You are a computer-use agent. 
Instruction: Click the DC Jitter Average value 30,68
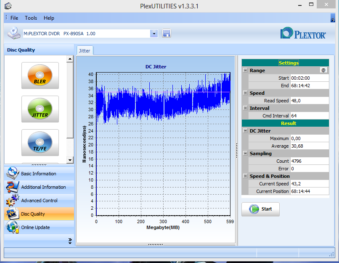(310, 146)
